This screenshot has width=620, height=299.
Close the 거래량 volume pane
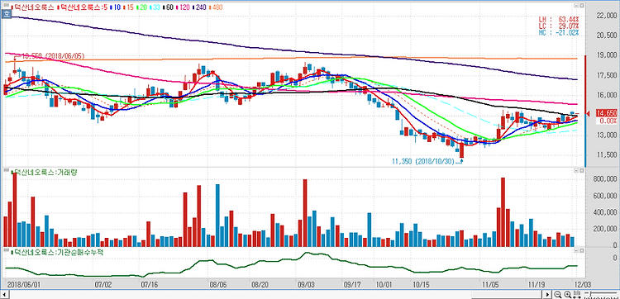tap(582, 171)
